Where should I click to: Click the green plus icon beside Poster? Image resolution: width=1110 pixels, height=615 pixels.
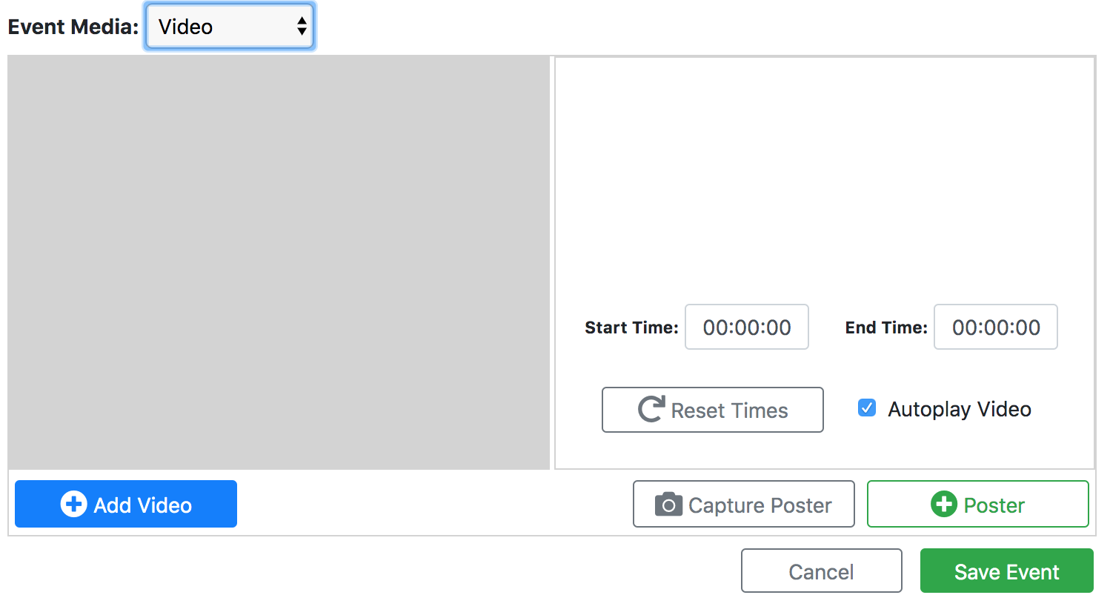pos(943,504)
